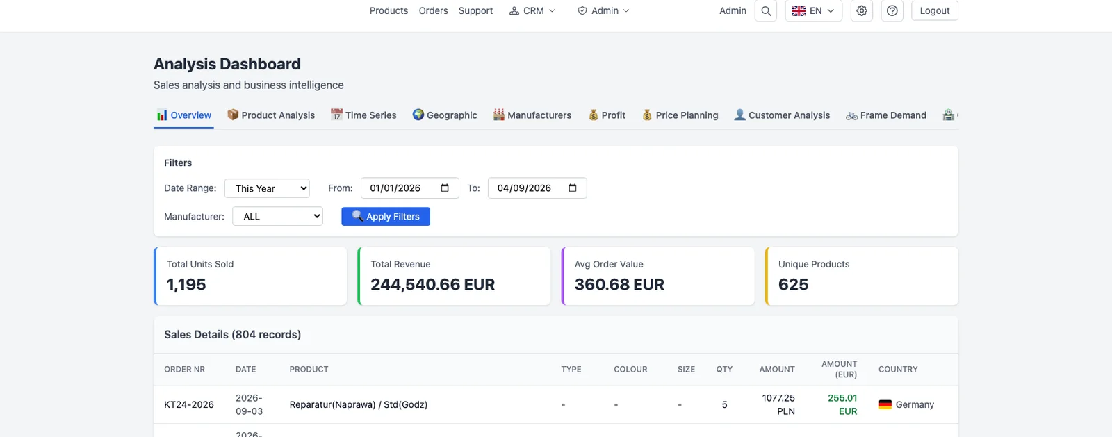Image resolution: width=1112 pixels, height=437 pixels.
Task: Click the Avg Order Value 360.68 EUR card
Action: [x=657, y=277]
